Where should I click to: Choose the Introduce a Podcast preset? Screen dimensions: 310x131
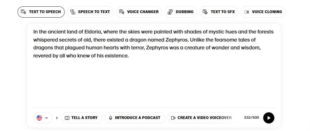click(x=135, y=118)
